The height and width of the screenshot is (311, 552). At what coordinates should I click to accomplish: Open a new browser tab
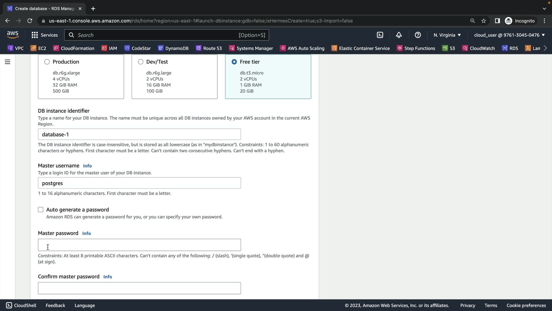click(x=93, y=9)
